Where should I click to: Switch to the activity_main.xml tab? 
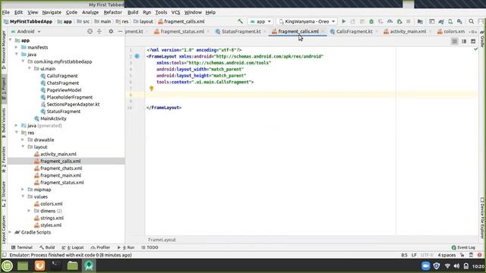click(x=408, y=32)
